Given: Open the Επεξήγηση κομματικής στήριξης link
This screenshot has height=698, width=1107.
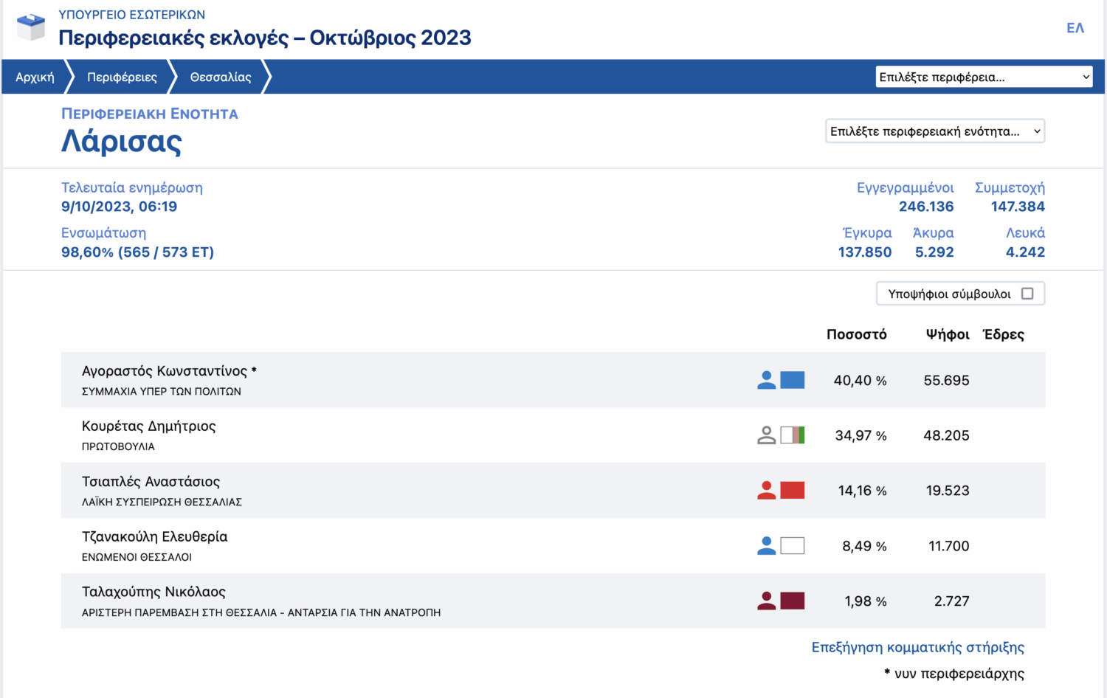Looking at the screenshot, I should click(917, 647).
